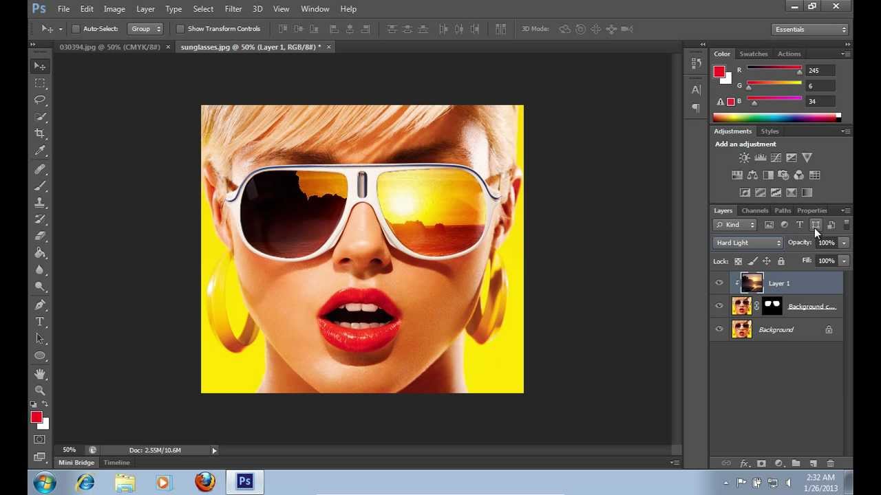Select the Blur tool
Screen dimensions: 881x495
point(40,270)
